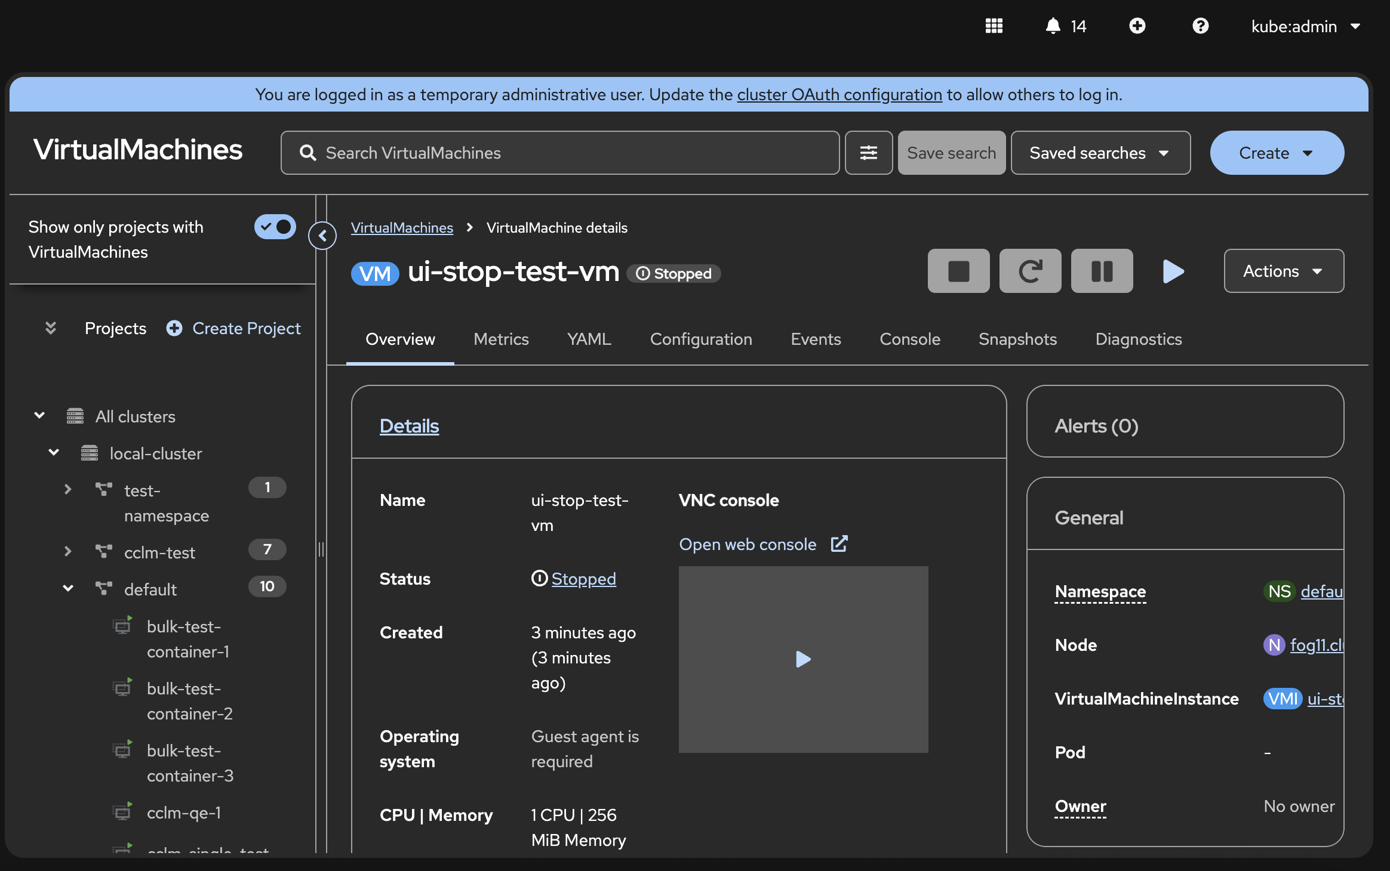1390x871 pixels.
Task: Click the Pause VM icon
Action: click(x=1102, y=271)
